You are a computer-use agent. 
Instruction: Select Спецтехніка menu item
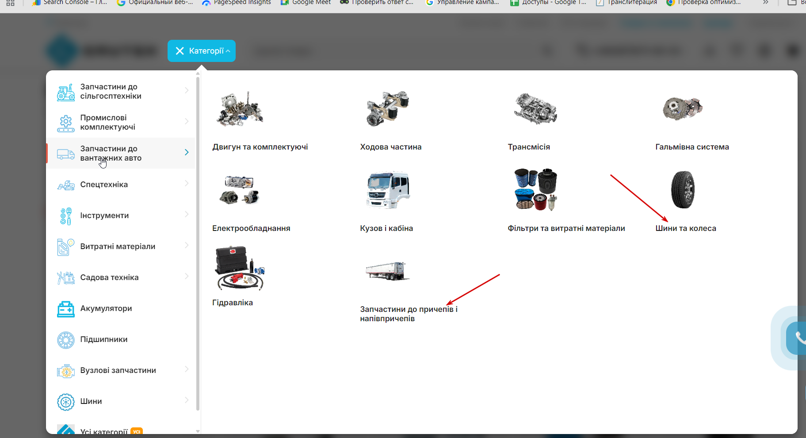tap(121, 184)
